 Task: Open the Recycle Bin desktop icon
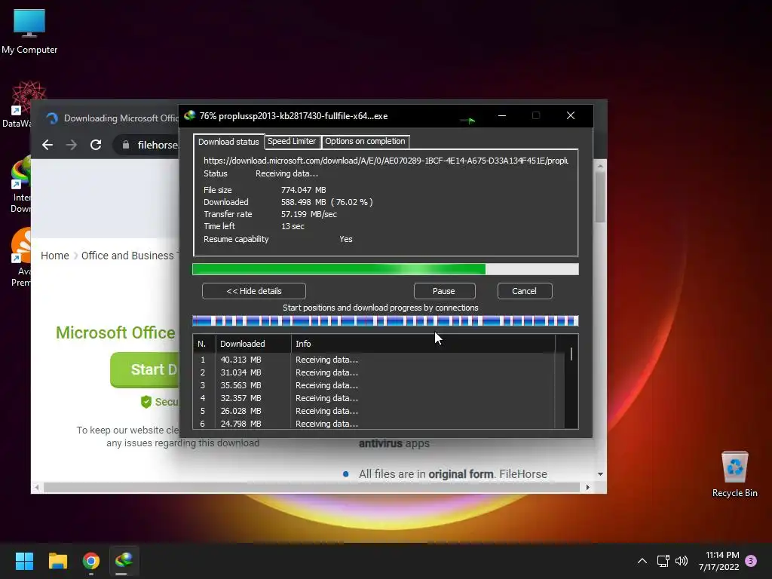[x=734, y=473]
